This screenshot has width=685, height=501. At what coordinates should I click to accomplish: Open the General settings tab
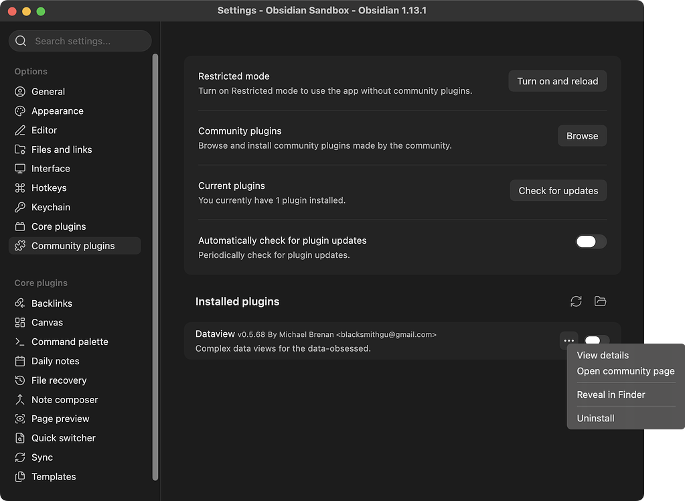tap(75, 92)
